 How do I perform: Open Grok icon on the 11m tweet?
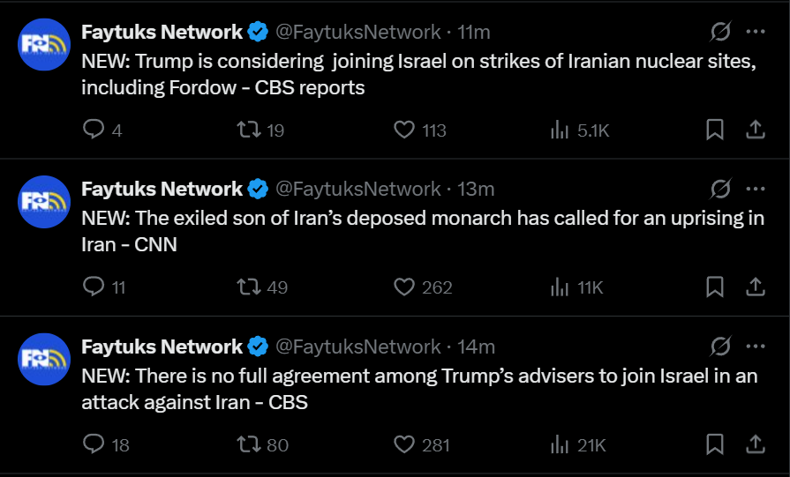[720, 32]
